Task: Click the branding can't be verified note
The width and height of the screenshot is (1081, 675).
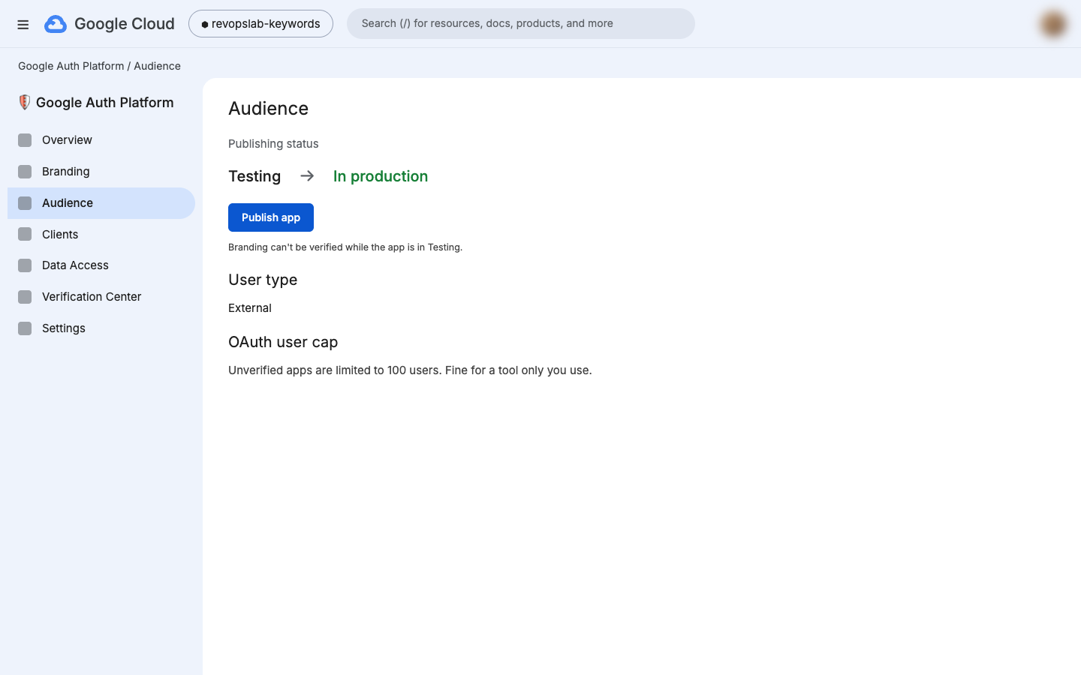Action: point(345,247)
